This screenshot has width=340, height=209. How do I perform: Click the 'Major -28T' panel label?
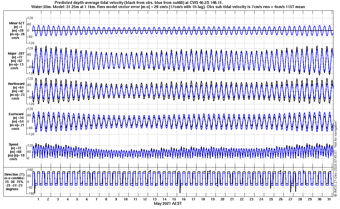click(16, 53)
